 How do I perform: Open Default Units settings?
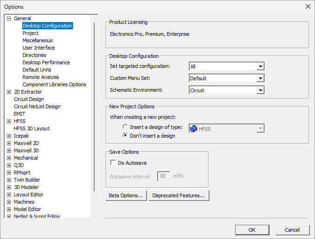click(37, 70)
